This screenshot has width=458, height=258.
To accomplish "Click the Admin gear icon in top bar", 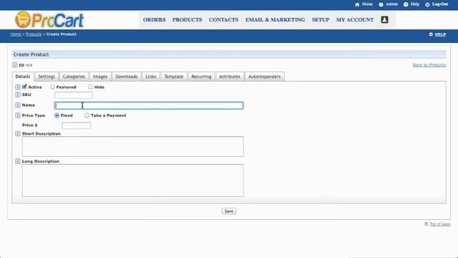I will pyautogui.click(x=381, y=5).
